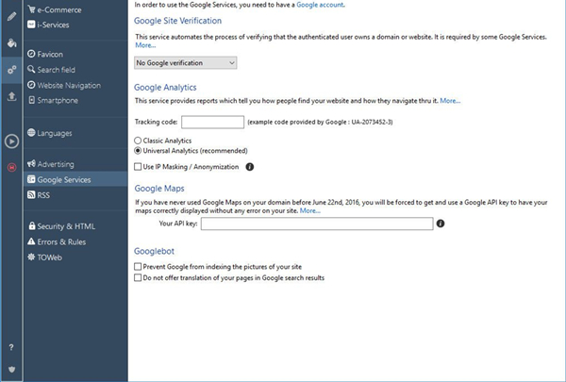Click the pencil edit icon in left strip
Viewport: 566px width, 382px height.
(x=11, y=17)
